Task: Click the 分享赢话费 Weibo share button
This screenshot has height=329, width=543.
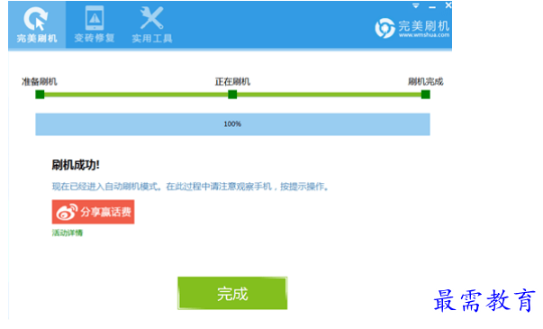Action: tap(93, 212)
